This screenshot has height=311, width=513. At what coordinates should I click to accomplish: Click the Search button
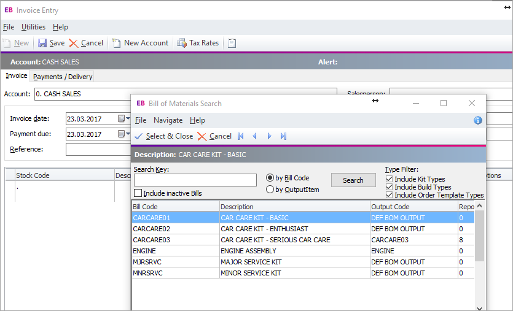pyautogui.click(x=353, y=180)
